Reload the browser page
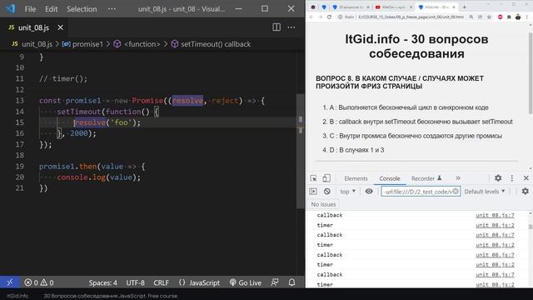Viewport: 533px width, 300px height. (x=329, y=17)
